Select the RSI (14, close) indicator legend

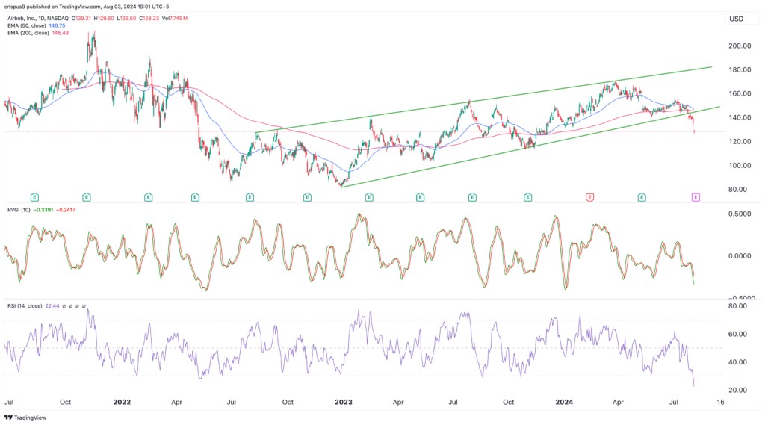click(25, 306)
